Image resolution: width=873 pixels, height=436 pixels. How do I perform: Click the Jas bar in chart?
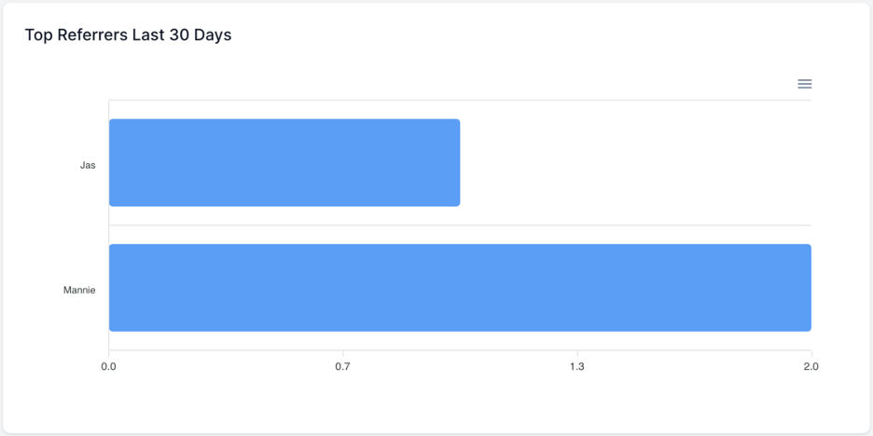tap(284, 162)
